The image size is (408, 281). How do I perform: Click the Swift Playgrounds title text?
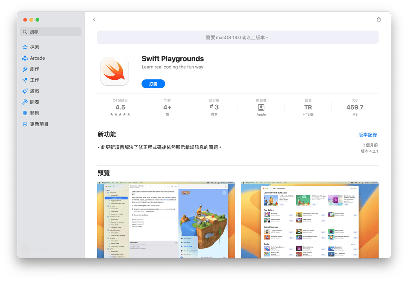tap(173, 59)
